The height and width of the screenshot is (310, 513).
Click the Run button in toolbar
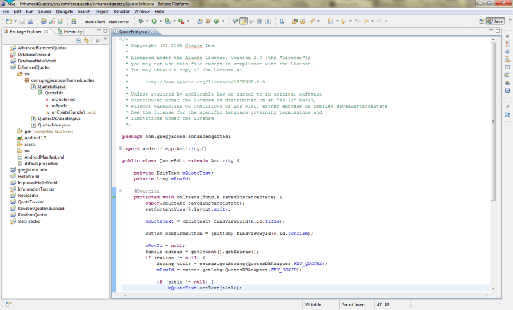click(x=154, y=21)
